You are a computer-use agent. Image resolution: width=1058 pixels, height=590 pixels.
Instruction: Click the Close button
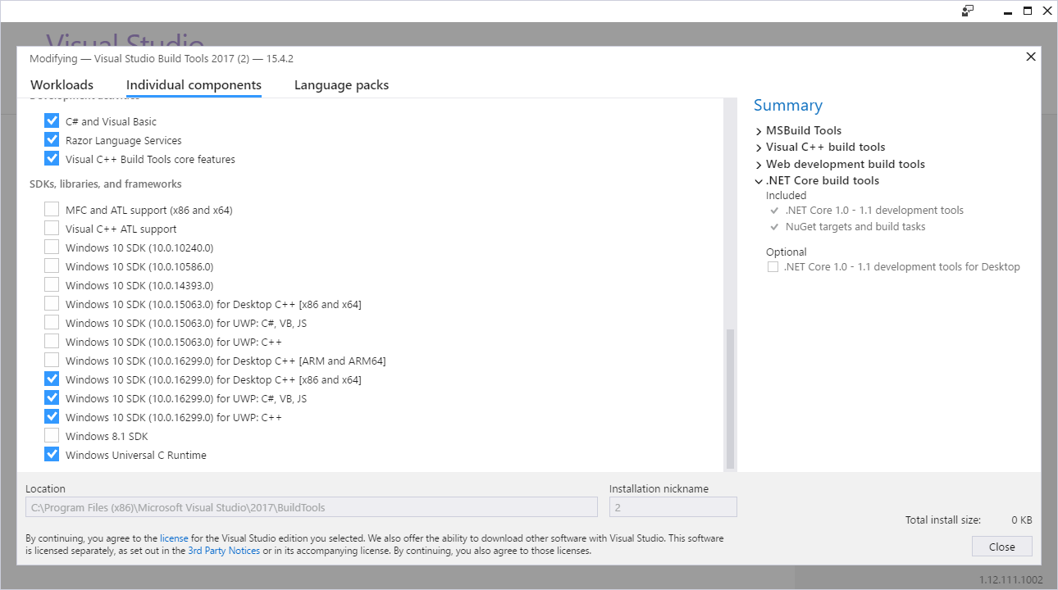click(1001, 546)
